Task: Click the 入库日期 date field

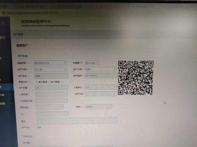Action: pyautogui.click(x=52, y=94)
